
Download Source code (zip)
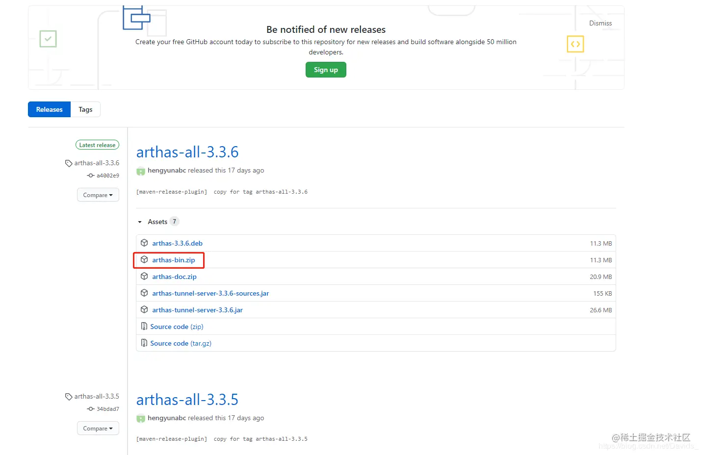[x=177, y=327]
